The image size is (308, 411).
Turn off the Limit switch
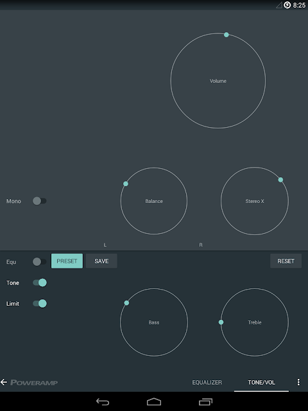pos(40,304)
